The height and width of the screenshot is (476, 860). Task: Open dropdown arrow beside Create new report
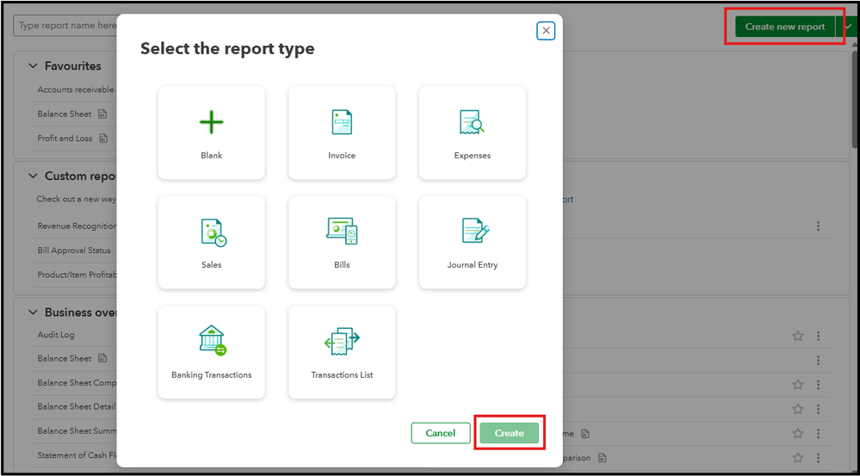[x=847, y=27]
